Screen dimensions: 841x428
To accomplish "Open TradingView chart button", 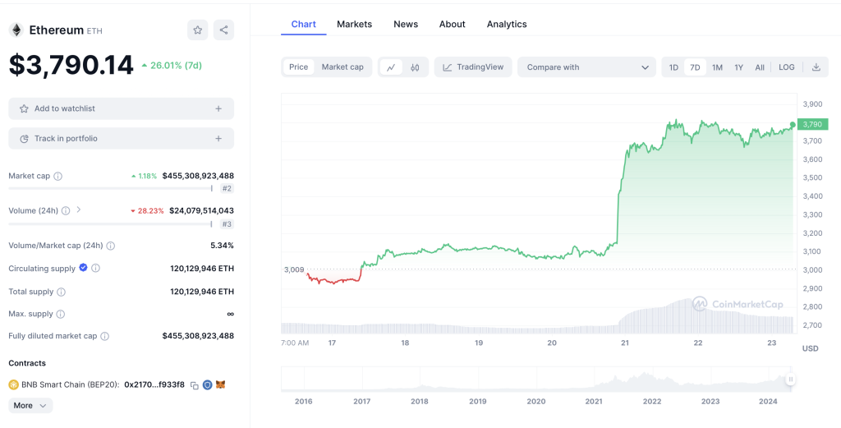I will (473, 67).
